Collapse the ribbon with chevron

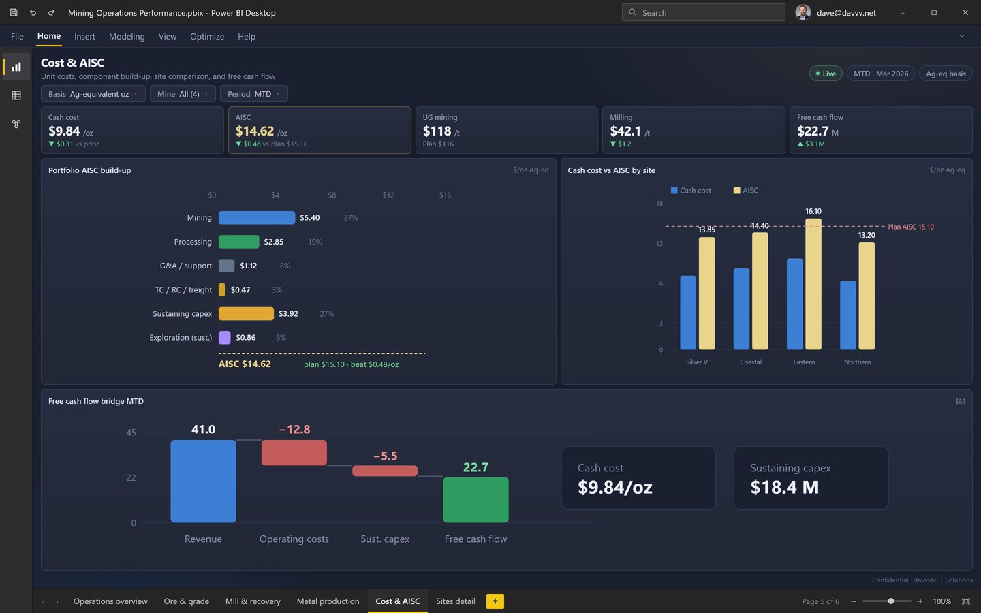pos(962,36)
